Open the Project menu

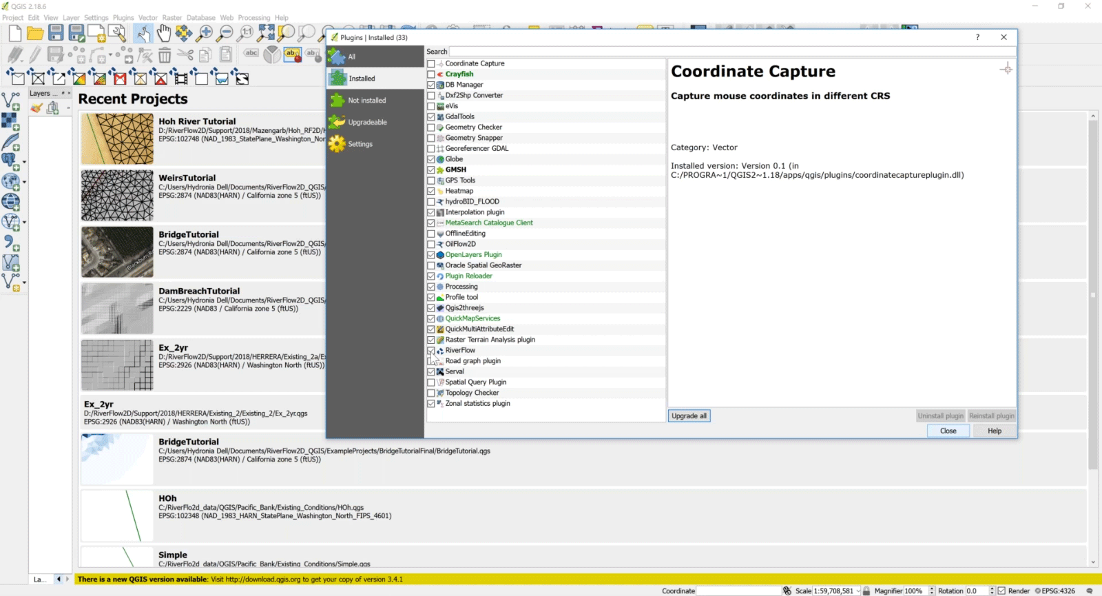(12, 18)
